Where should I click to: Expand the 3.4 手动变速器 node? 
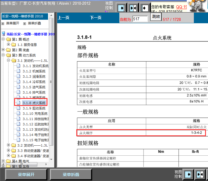[x=8, y=156]
